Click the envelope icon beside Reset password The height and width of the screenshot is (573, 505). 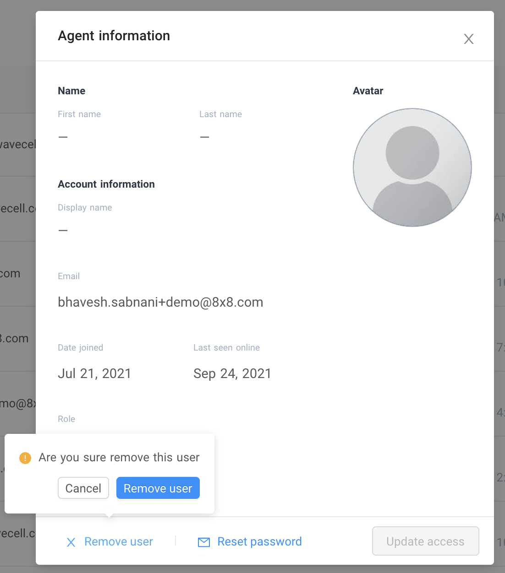[204, 542]
